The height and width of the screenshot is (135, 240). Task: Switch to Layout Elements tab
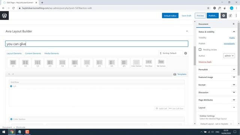coord(14,53)
